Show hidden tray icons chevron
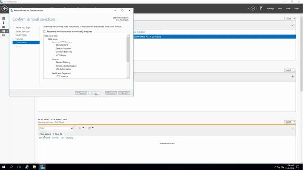The image size is (303, 170). (275, 167)
